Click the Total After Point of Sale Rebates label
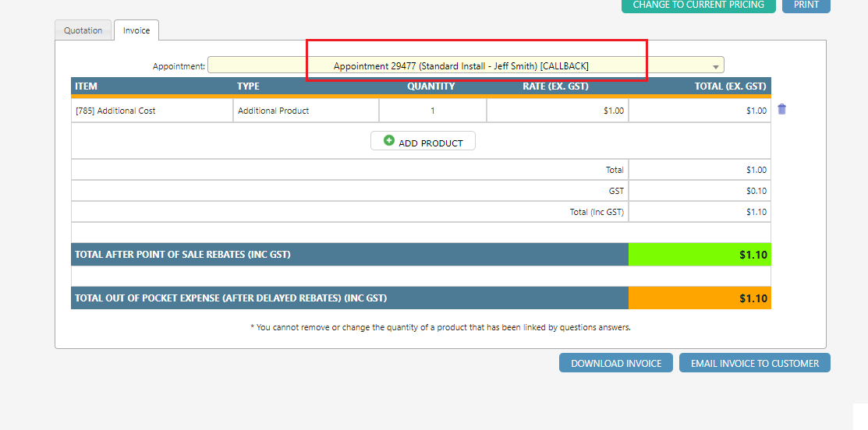Viewport: 868px width, 430px height. (182, 255)
